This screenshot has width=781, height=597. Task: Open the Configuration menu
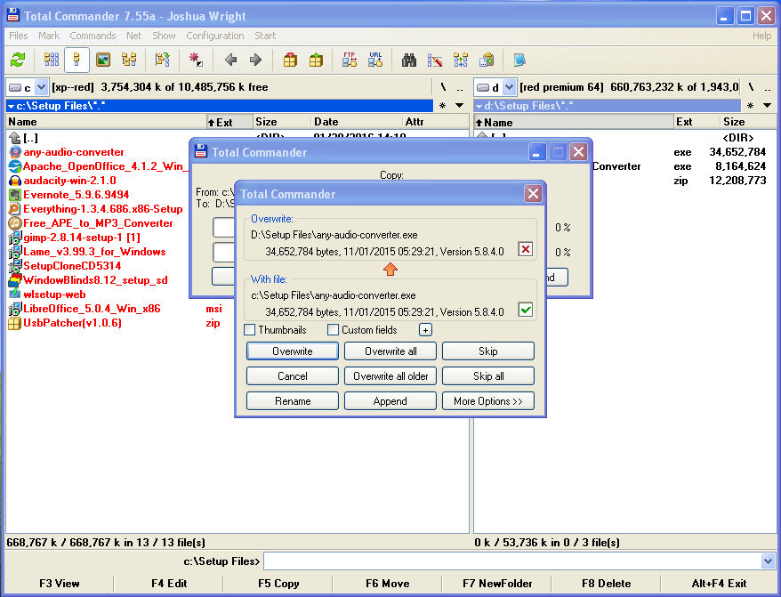click(214, 36)
